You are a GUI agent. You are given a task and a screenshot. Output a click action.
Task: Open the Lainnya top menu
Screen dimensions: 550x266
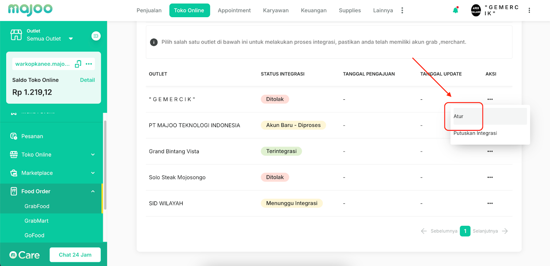383,10
